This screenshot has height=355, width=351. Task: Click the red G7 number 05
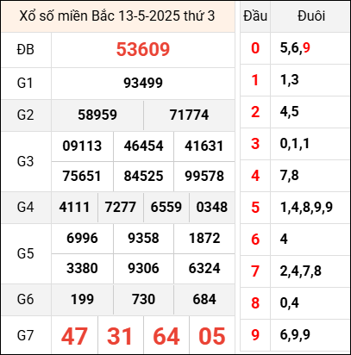pos(212,336)
